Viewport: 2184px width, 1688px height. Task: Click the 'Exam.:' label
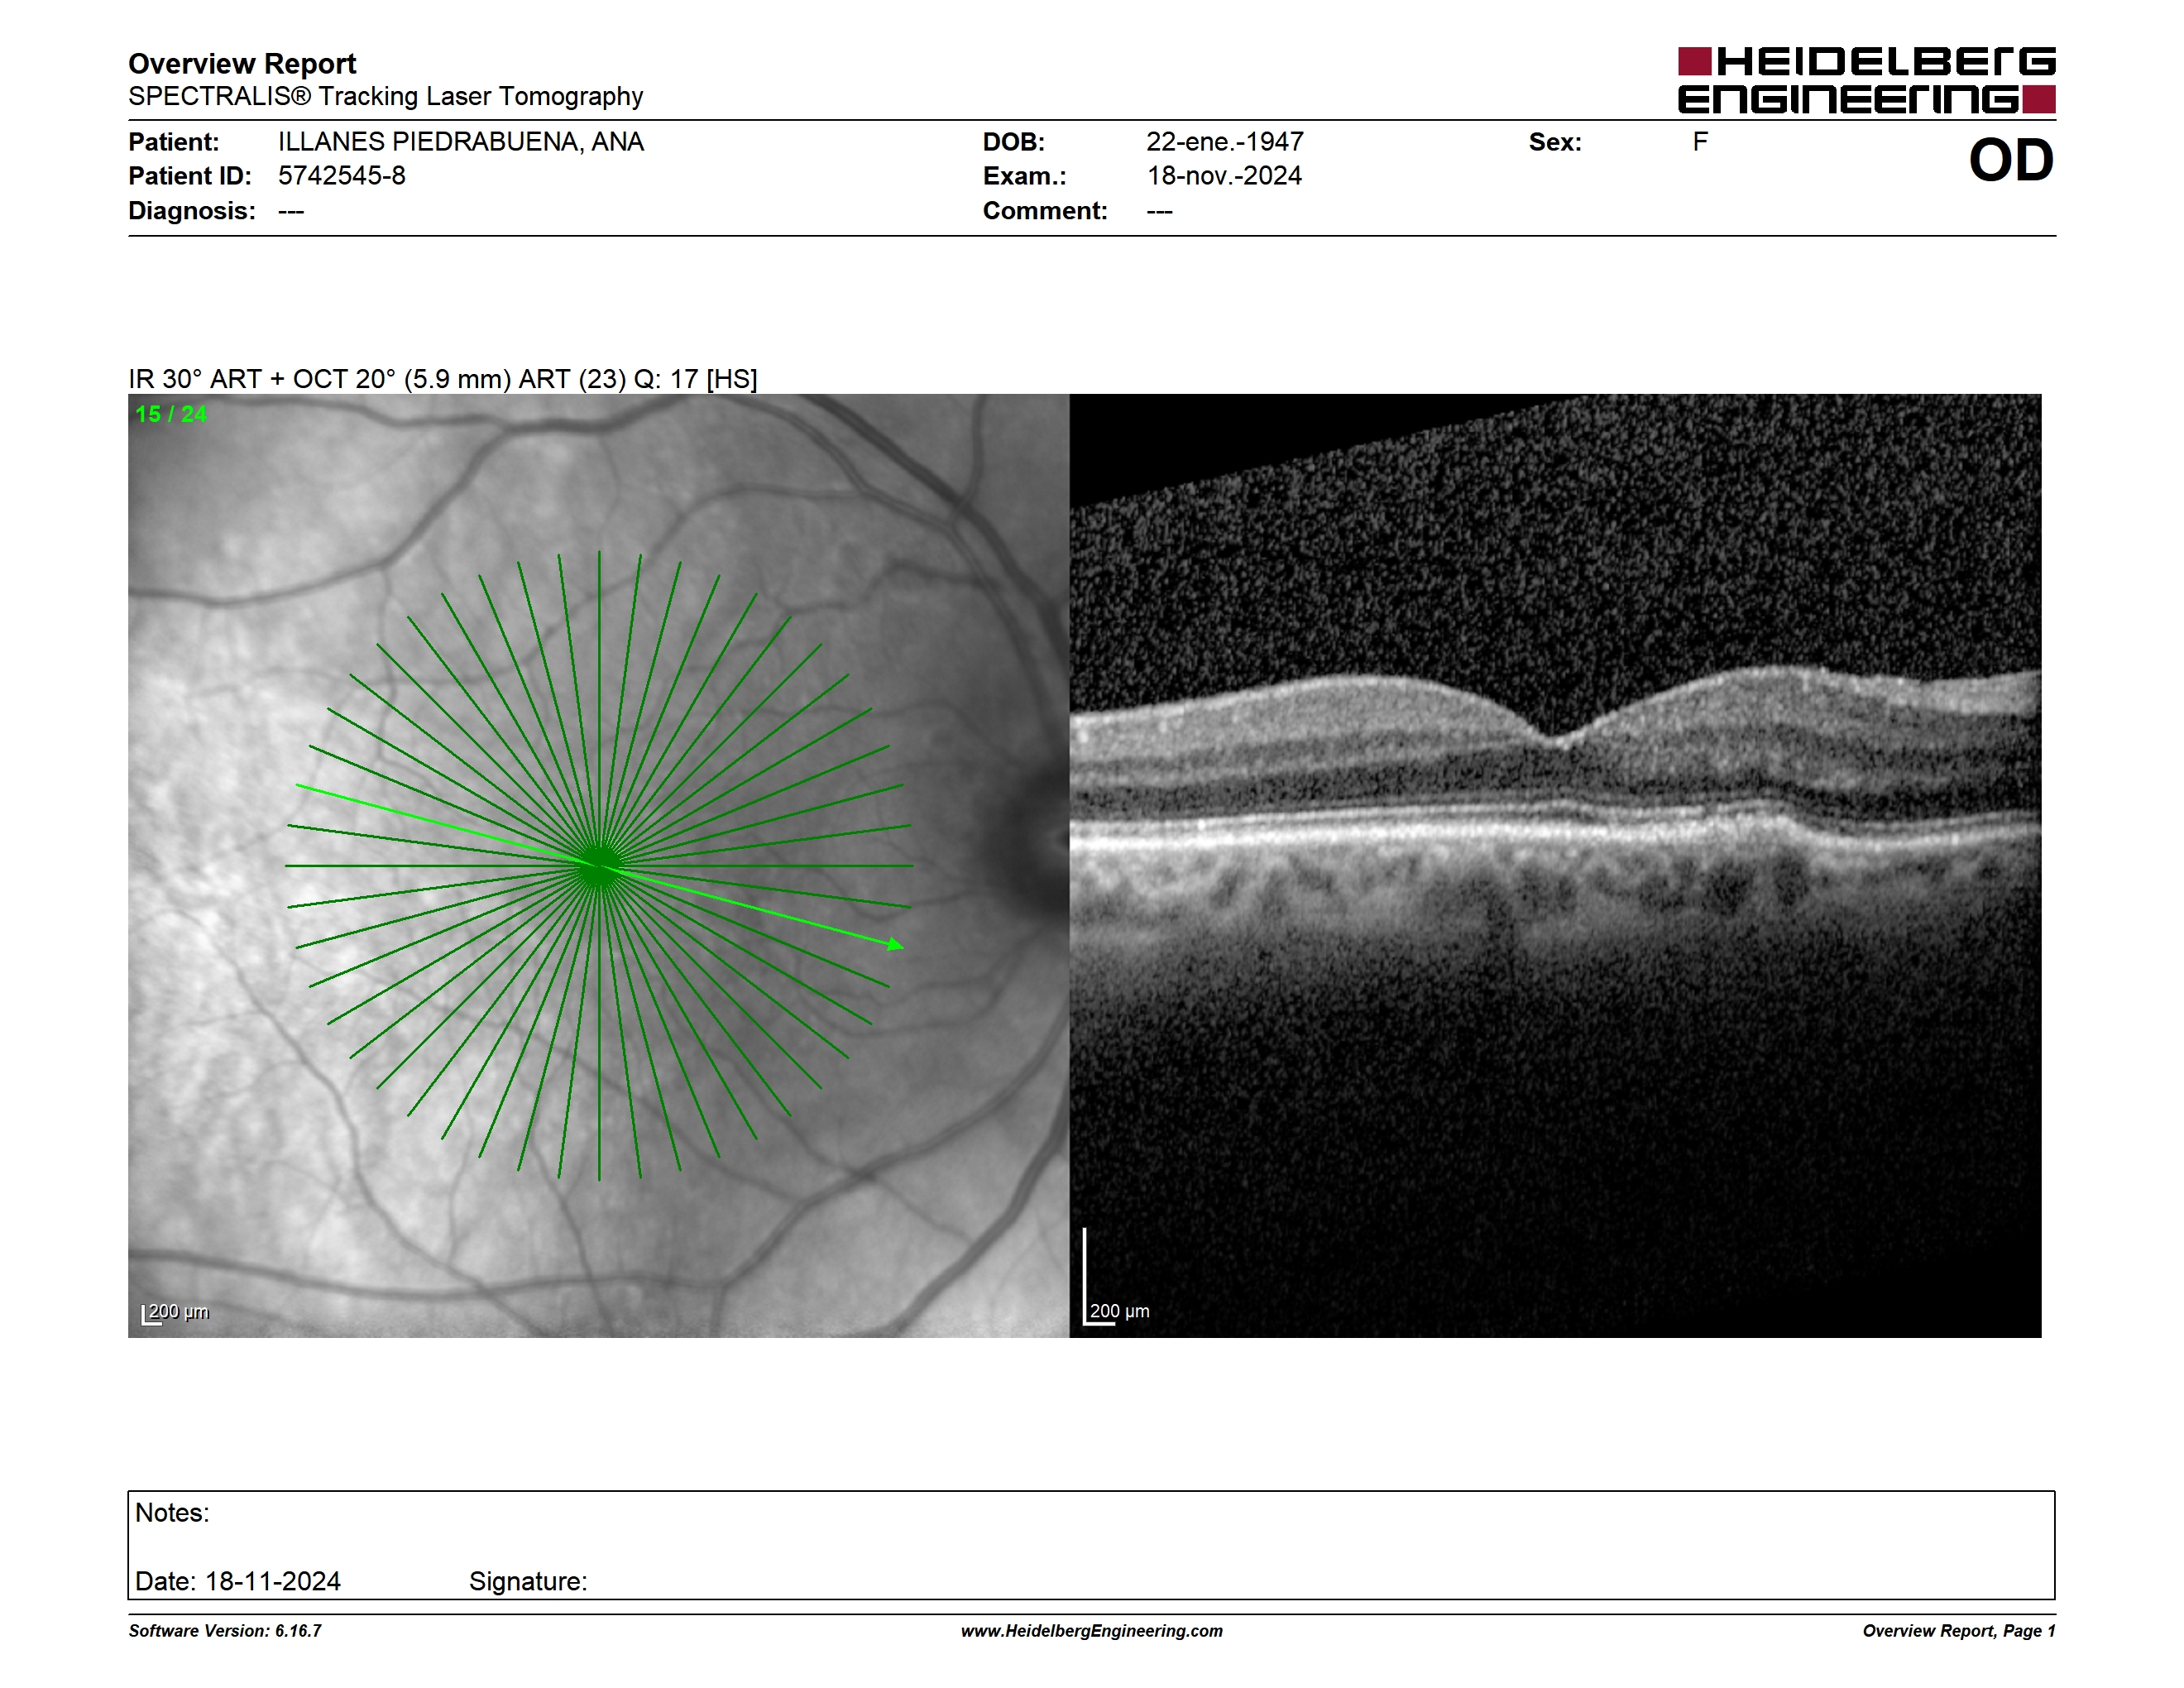[1025, 176]
